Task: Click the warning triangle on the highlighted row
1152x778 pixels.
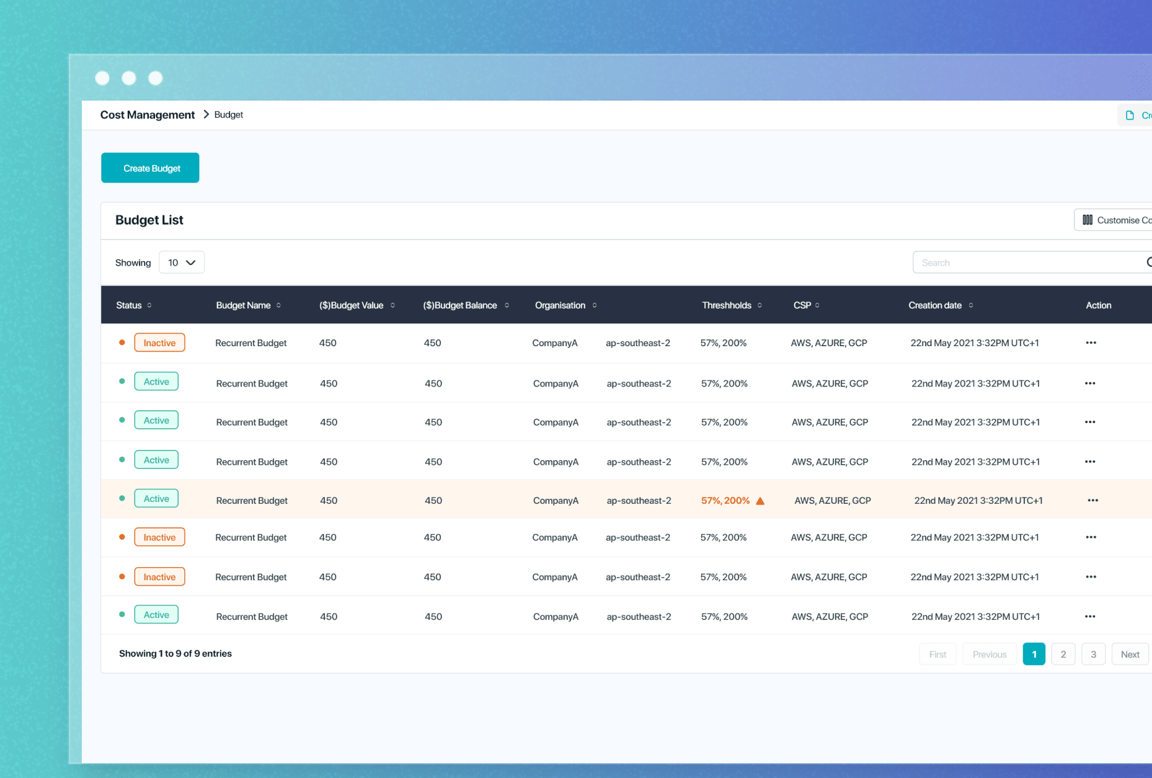Action: (761, 500)
